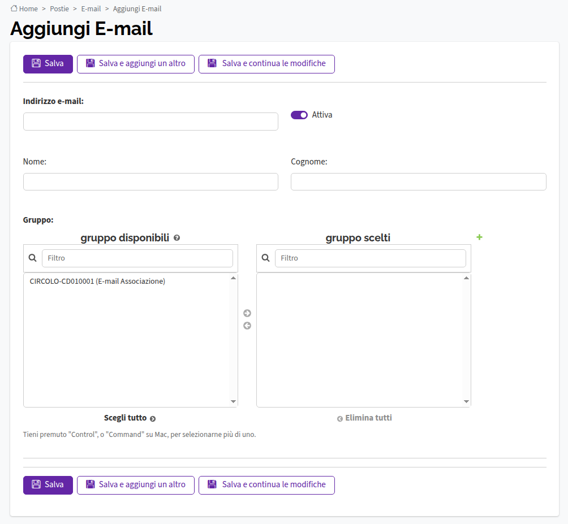The width and height of the screenshot is (568, 524).
Task: Open the Postie breadcrumb link
Action: click(x=59, y=8)
